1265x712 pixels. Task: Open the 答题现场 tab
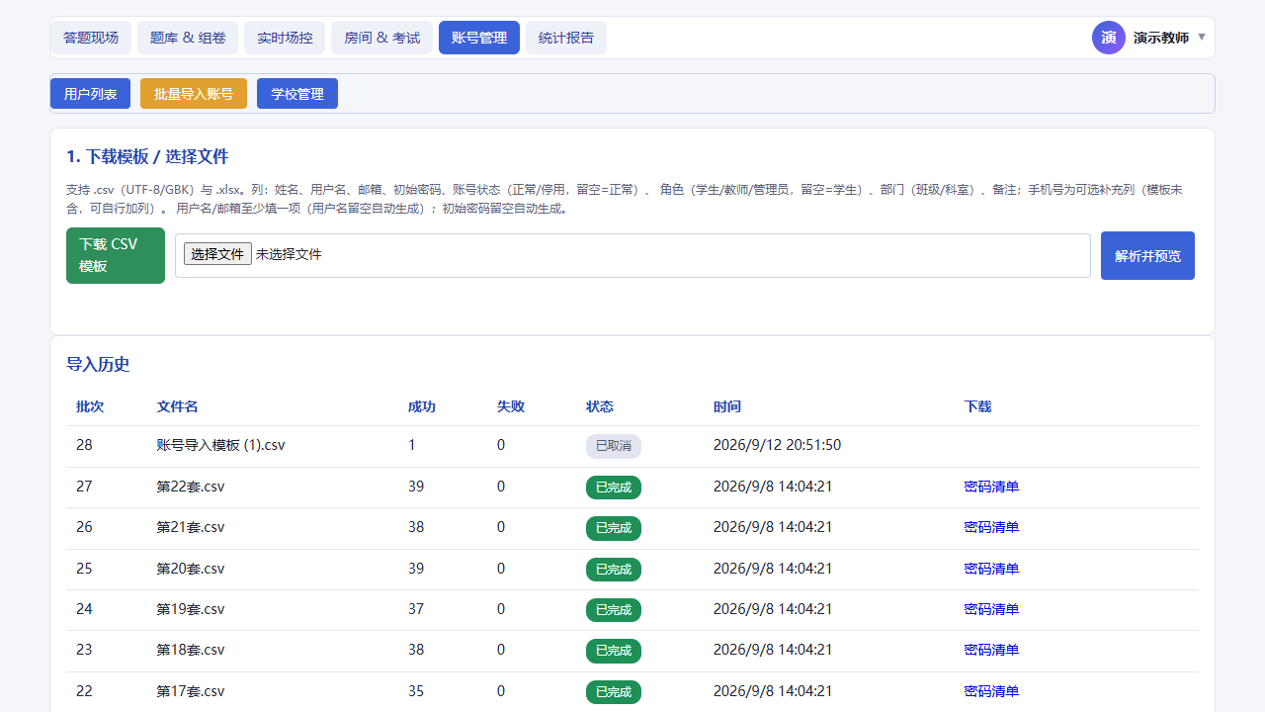[x=91, y=38]
